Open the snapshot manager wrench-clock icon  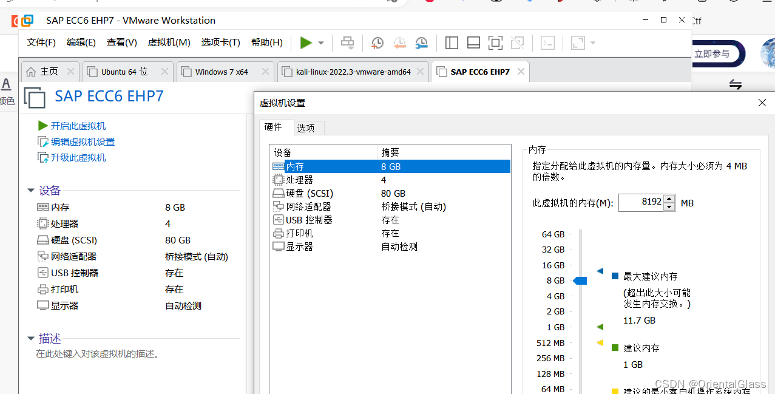click(x=421, y=42)
